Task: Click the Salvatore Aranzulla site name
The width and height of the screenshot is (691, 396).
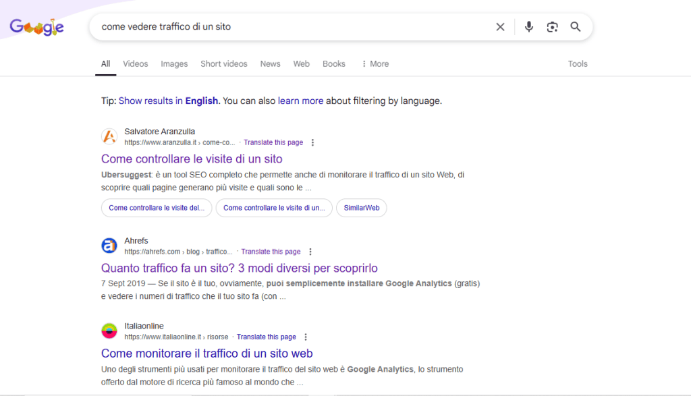Action: pyautogui.click(x=159, y=132)
